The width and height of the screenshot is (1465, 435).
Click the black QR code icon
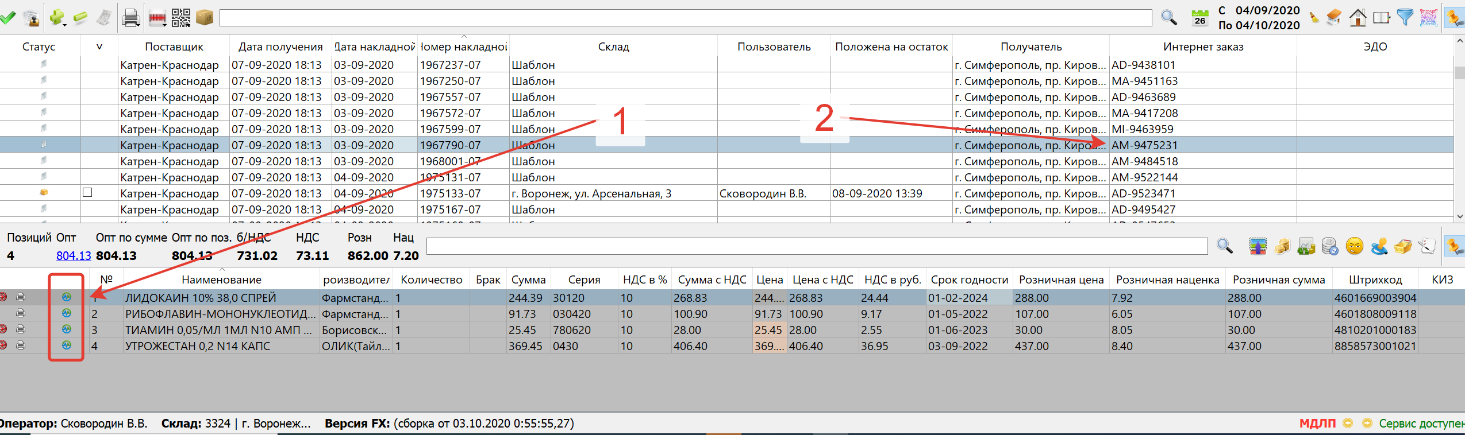click(181, 18)
